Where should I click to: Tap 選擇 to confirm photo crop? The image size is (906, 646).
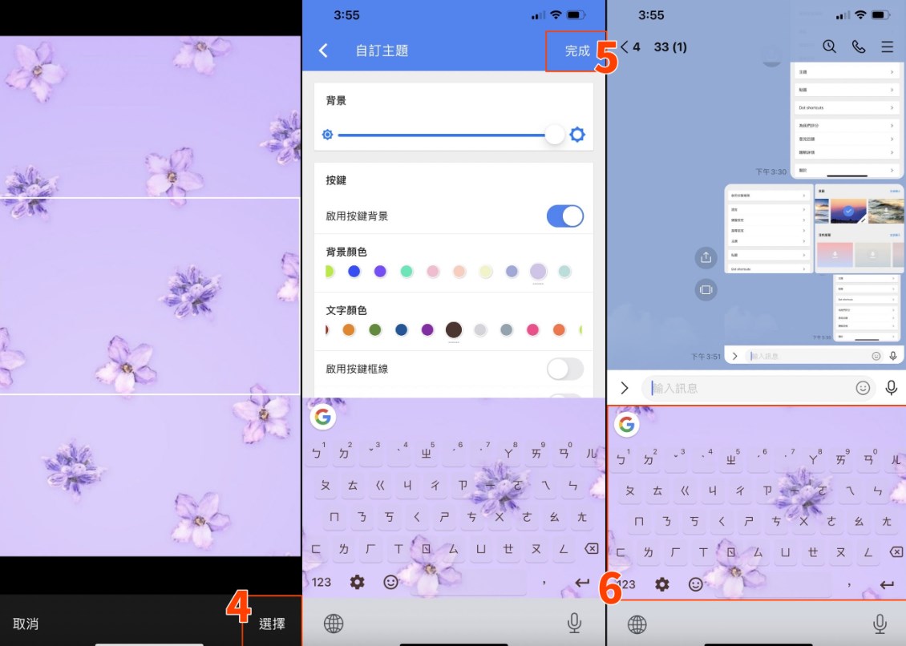272,624
